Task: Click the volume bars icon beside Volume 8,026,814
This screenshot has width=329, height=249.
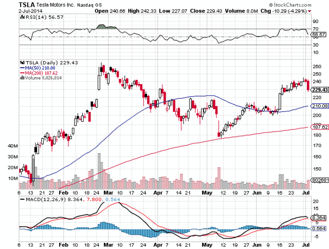Action: click(x=22, y=78)
